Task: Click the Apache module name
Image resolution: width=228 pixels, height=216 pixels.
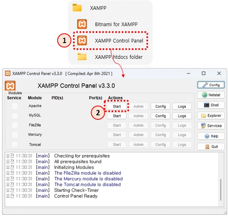Action: coord(35,106)
